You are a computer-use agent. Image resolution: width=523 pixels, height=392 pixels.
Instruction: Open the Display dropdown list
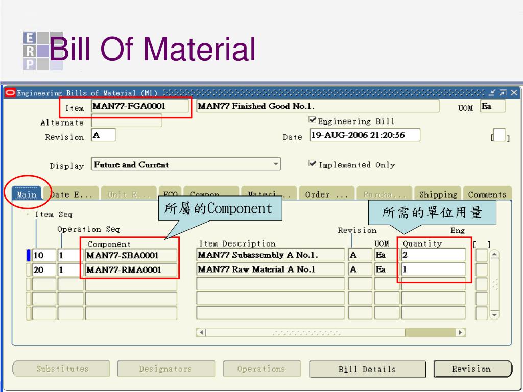[275, 164]
